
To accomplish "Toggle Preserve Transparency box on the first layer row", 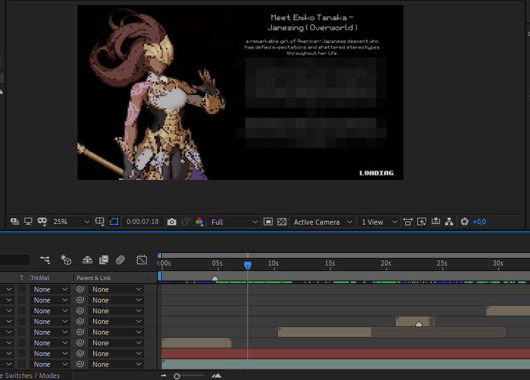I will 21,289.
